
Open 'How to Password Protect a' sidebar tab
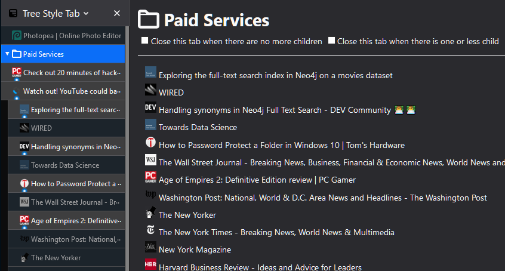coord(66,183)
